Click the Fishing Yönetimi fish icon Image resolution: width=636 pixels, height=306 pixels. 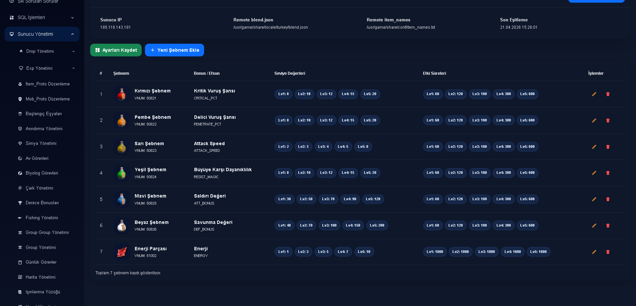click(20, 218)
